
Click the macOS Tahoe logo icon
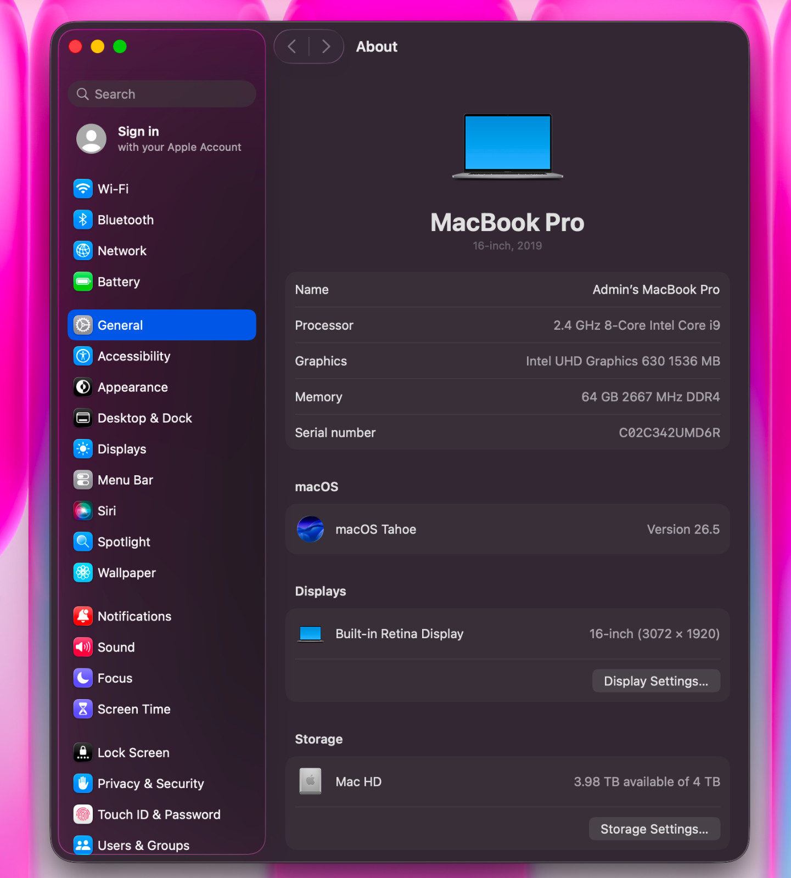click(310, 529)
